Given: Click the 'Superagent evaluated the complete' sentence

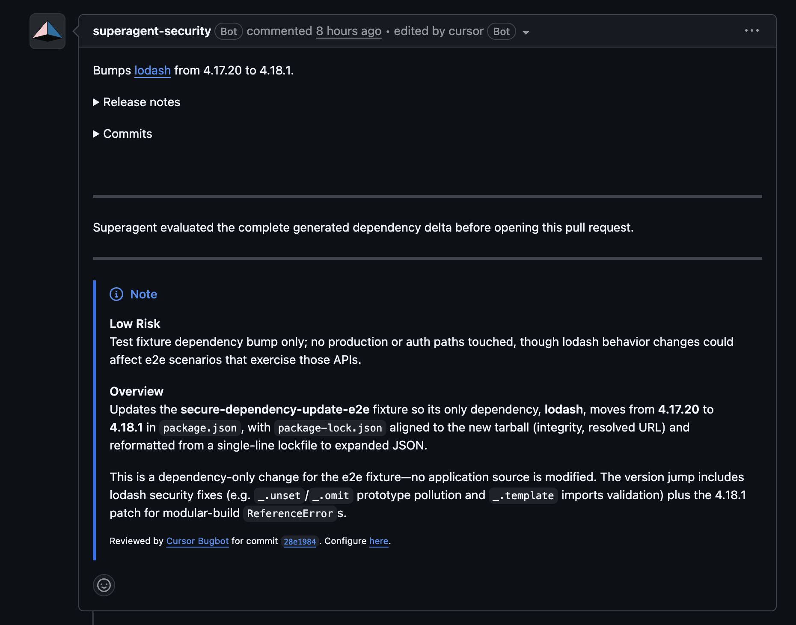Looking at the screenshot, I should click(x=363, y=227).
